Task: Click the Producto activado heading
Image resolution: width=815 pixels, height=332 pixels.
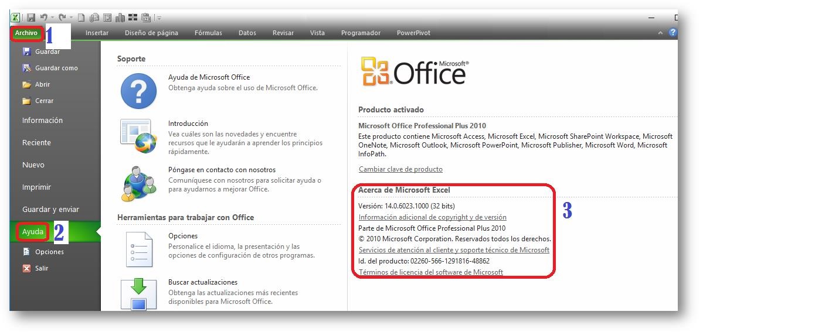Action: pos(391,109)
